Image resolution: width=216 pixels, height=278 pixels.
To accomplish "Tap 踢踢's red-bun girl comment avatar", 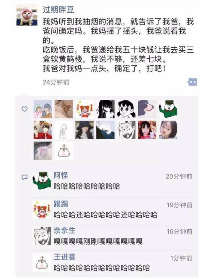I will coord(42,209).
